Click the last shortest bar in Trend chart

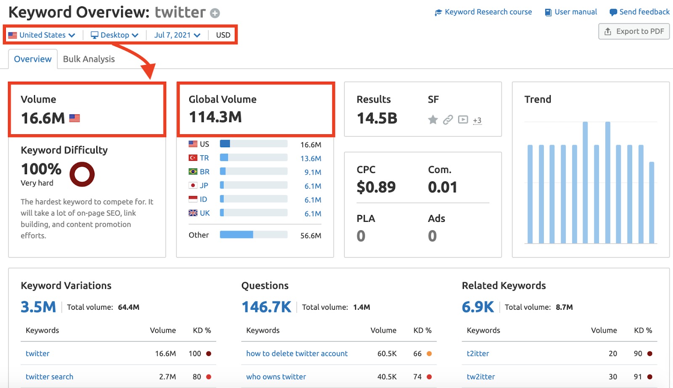(x=652, y=202)
